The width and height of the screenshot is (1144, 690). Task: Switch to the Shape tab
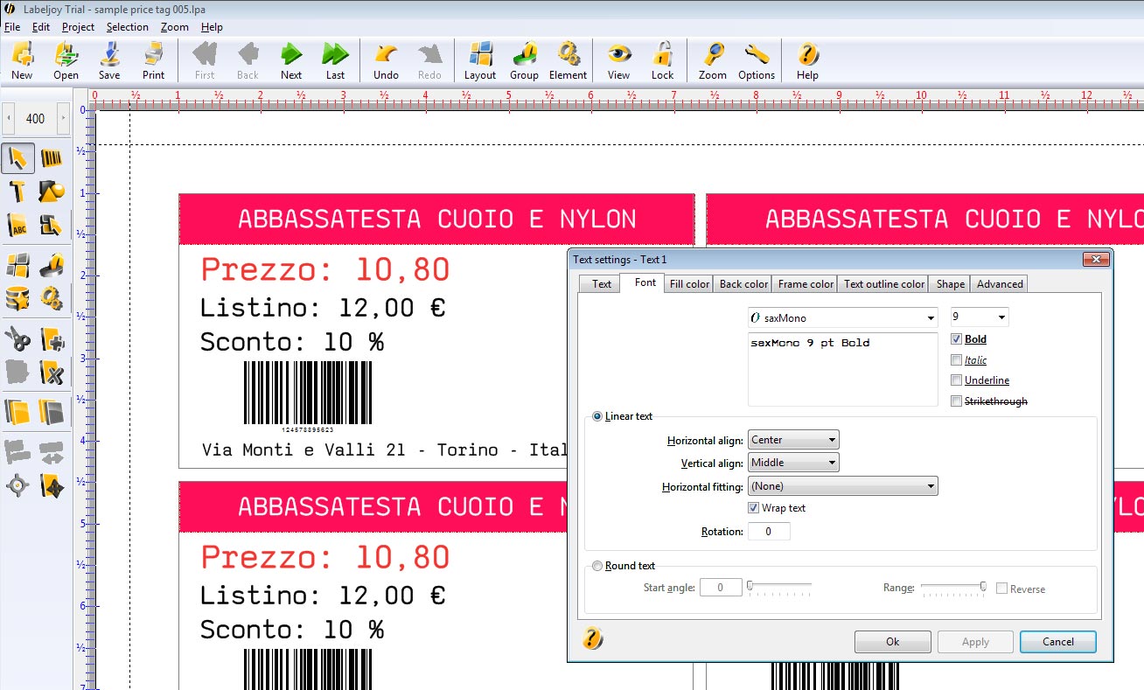951,284
